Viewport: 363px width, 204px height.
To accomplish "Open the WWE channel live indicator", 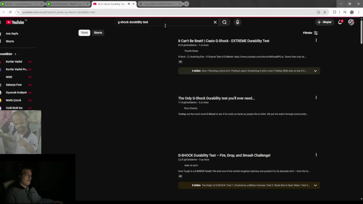I will click(30, 77).
